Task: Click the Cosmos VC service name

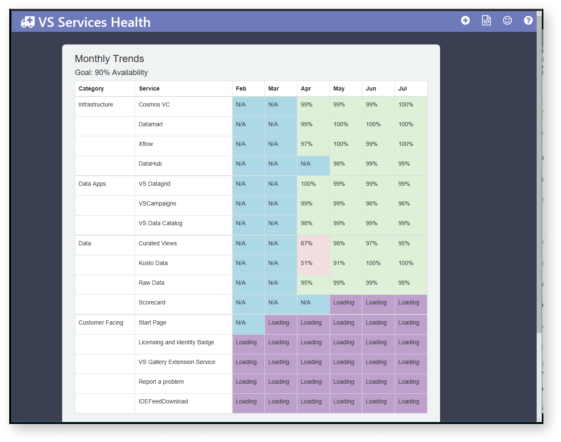Action: point(154,104)
